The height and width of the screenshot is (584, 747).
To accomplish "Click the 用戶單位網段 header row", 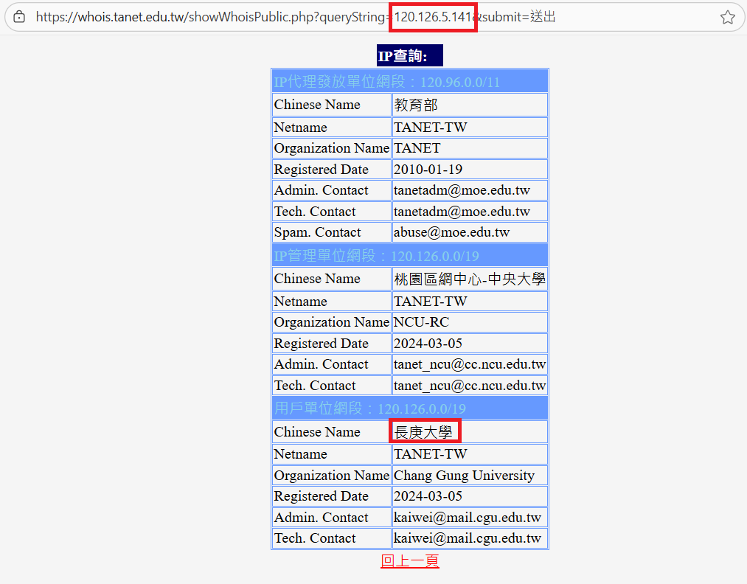I will tap(410, 408).
